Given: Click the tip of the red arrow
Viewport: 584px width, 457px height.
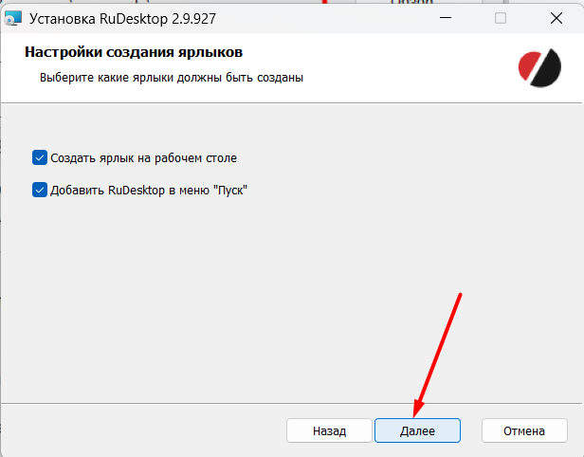Looking at the screenshot, I should (414, 414).
